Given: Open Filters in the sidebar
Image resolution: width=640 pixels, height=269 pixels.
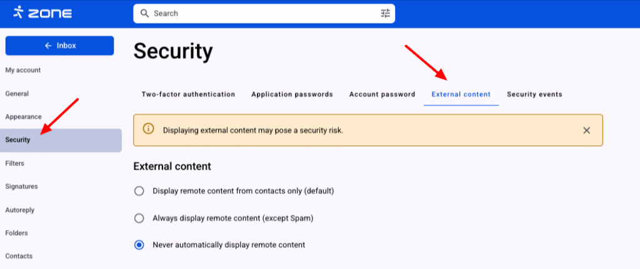Looking at the screenshot, I should point(15,164).
